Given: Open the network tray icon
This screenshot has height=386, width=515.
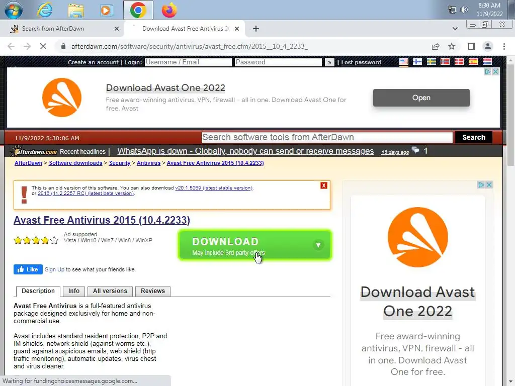Looking at the screenshot, I should [x=452, y=10].
